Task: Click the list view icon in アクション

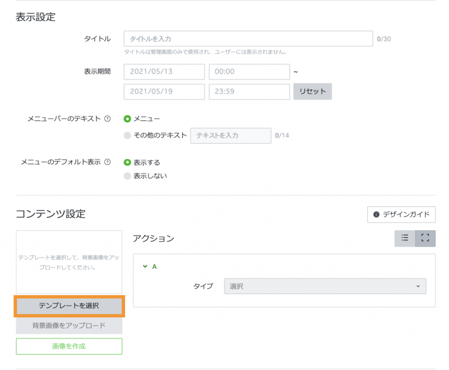Action: [405, 238]
